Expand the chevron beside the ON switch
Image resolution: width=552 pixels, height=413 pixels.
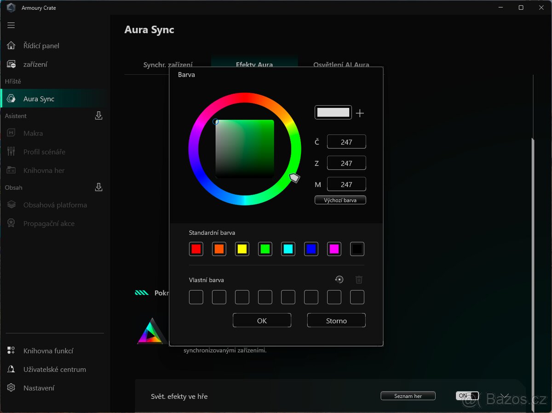tap(505, 396)
